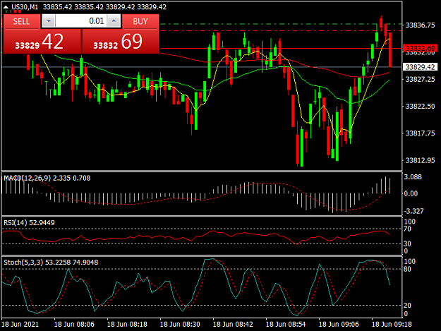Screen dimensions: 441x331
Task: Decrease lot volume with the down arrow
Action: [x=49, y=21]
